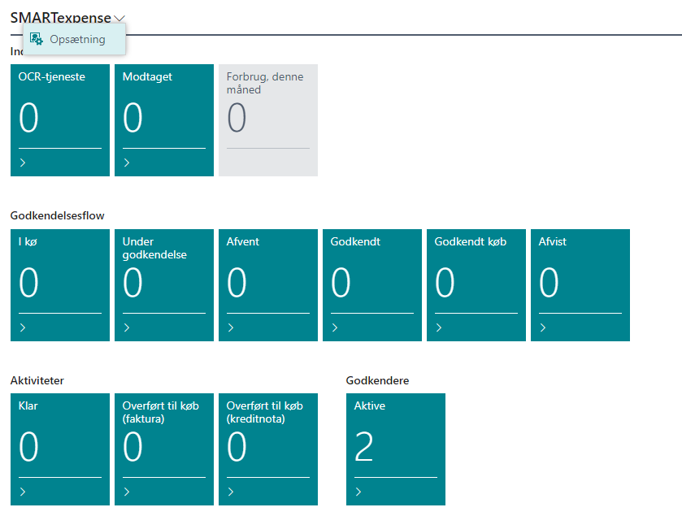682x529 pixels.
Task: Click the SMARTexpense title text
Action: 61,18
